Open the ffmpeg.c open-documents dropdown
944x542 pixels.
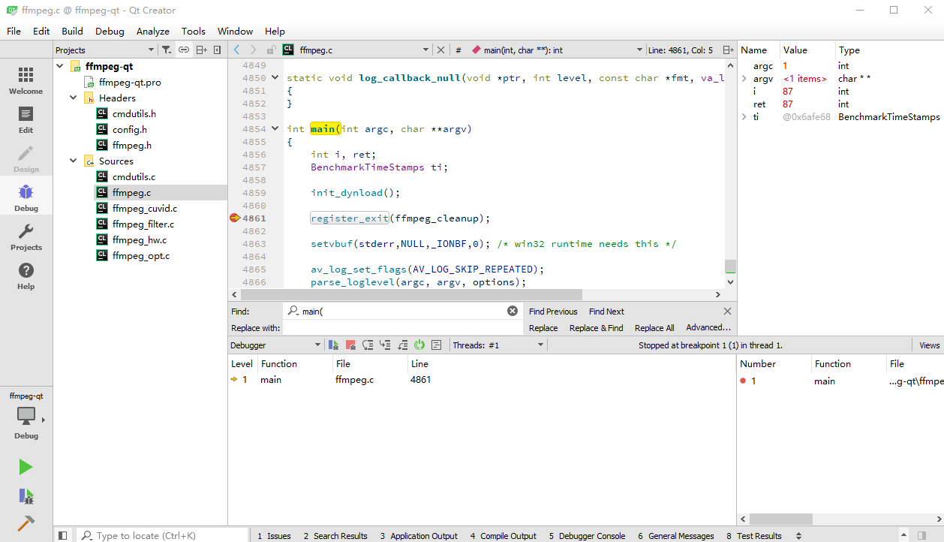click(354, 50)
